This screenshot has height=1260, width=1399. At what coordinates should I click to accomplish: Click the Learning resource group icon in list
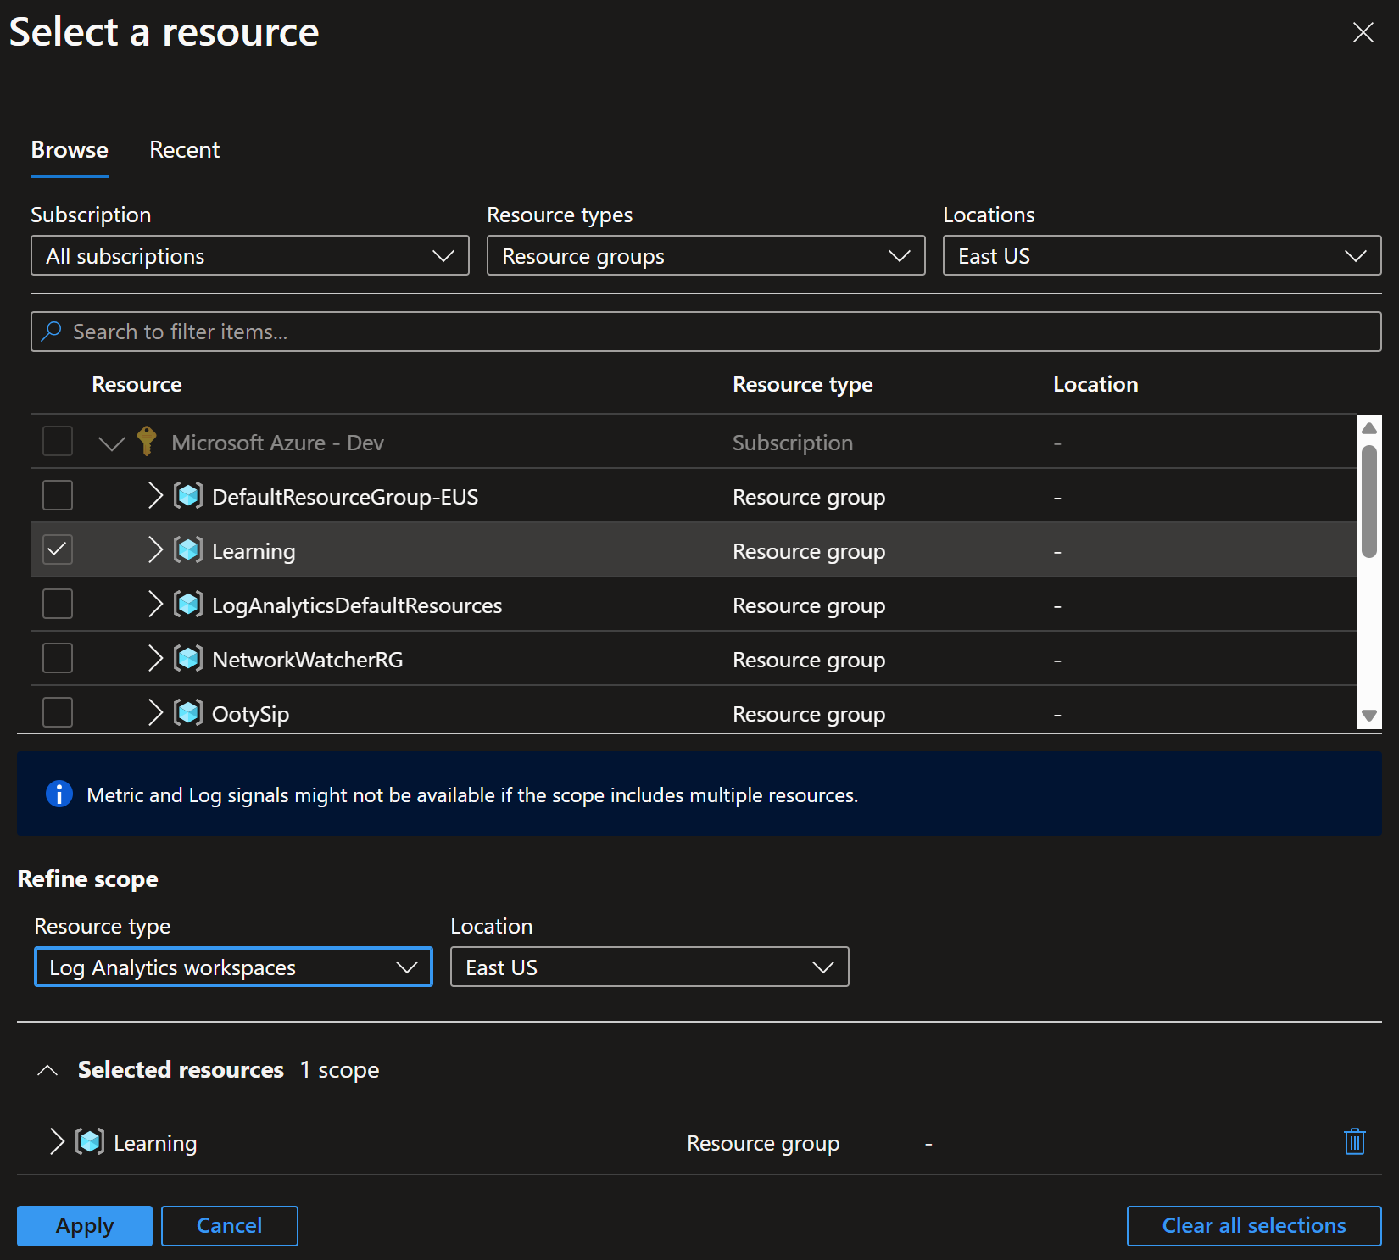point(188,549)
